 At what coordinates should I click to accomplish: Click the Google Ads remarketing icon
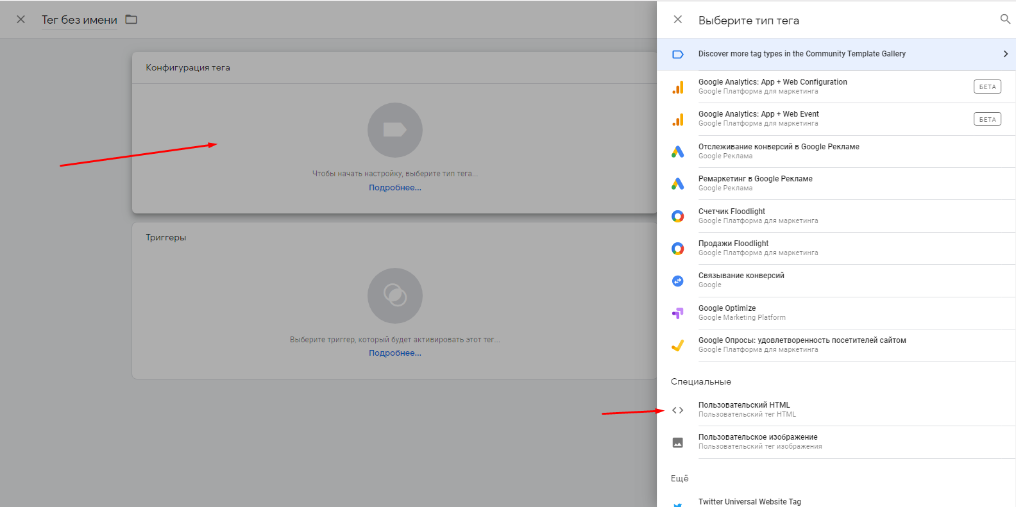click(x=677, y=184)
